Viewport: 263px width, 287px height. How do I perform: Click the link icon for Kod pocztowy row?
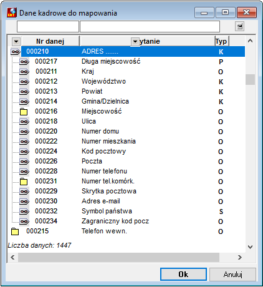[24, 152]
